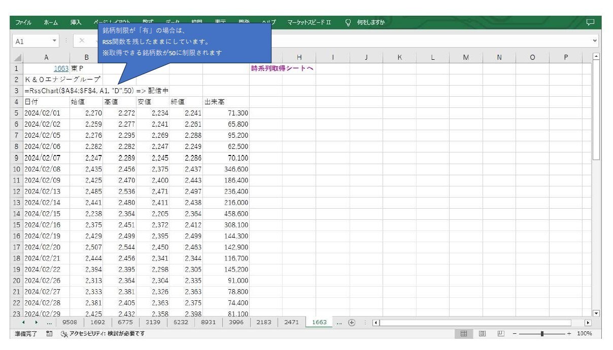
Task: Switch to Page Layout view icon
Action: pos(483,334)
